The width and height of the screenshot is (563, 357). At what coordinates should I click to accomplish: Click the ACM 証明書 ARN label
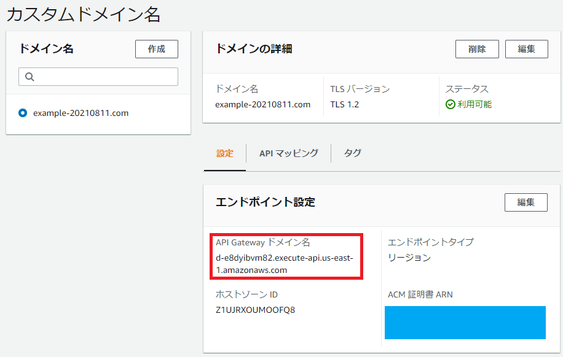[x=420, y=294]
